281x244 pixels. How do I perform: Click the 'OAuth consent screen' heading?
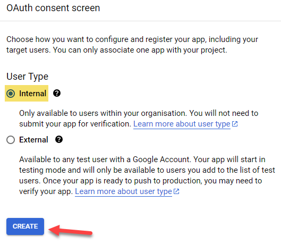click(53, 8)
